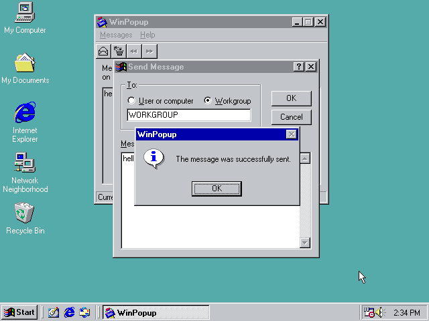Click the WinPopup taskbar button
429x321 pixels.
click(x=156, y=312)
